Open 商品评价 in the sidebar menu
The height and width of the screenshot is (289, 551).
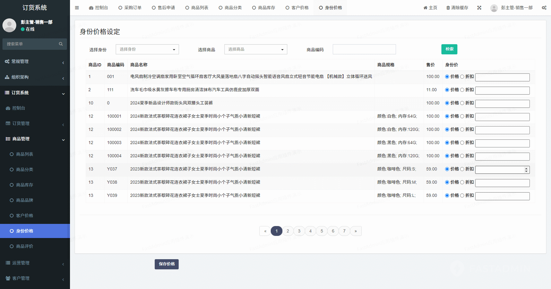25,246
